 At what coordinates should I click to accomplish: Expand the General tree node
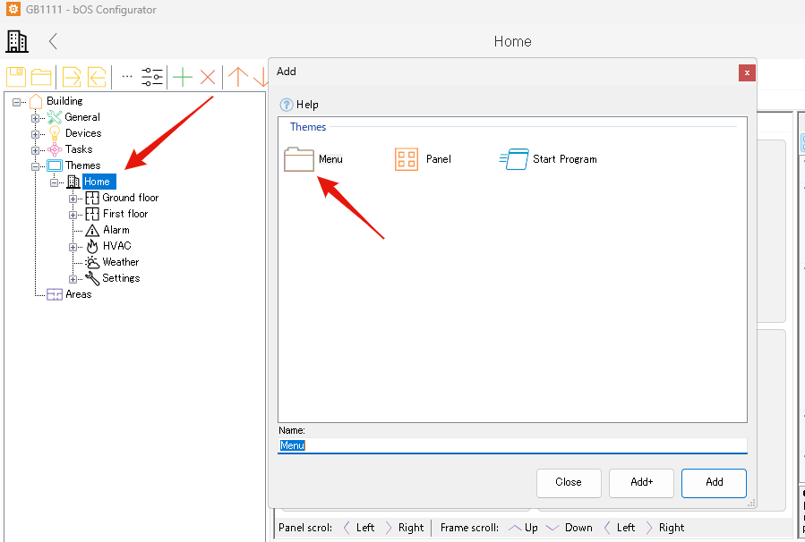pyautogui.click(x=36, y=118)
